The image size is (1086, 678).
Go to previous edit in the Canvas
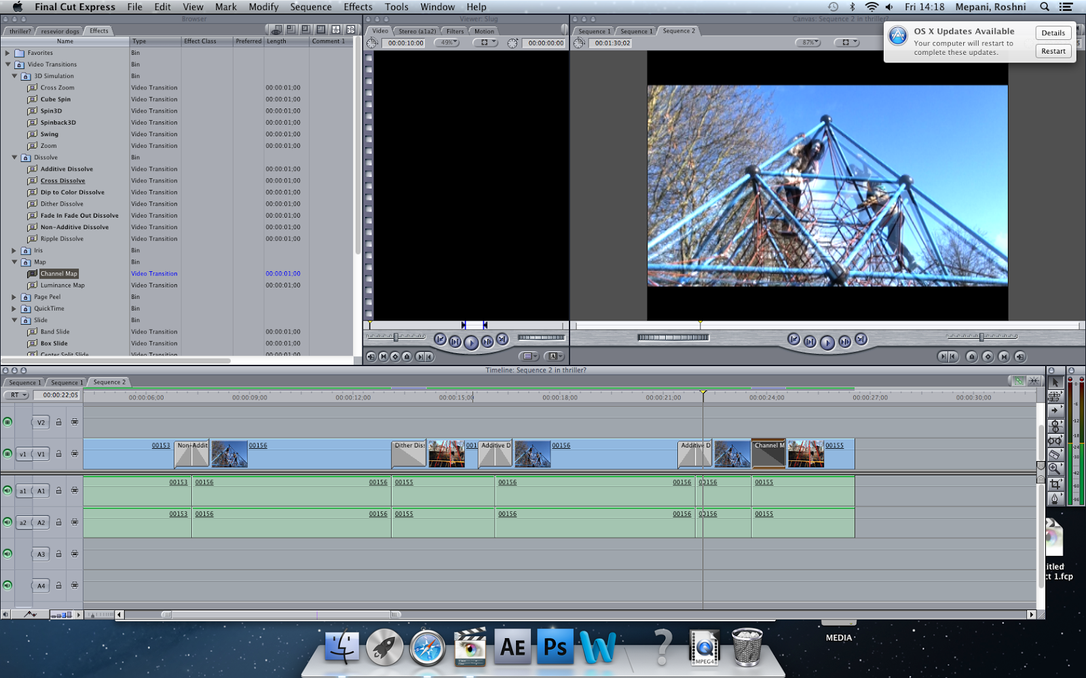coord(793,340)
